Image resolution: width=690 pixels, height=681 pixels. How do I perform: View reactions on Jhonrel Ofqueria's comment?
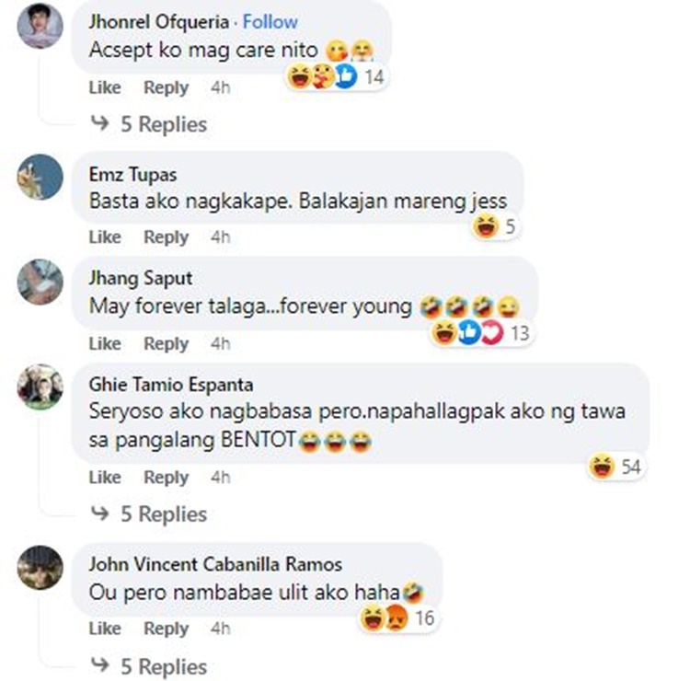[337, 76]
